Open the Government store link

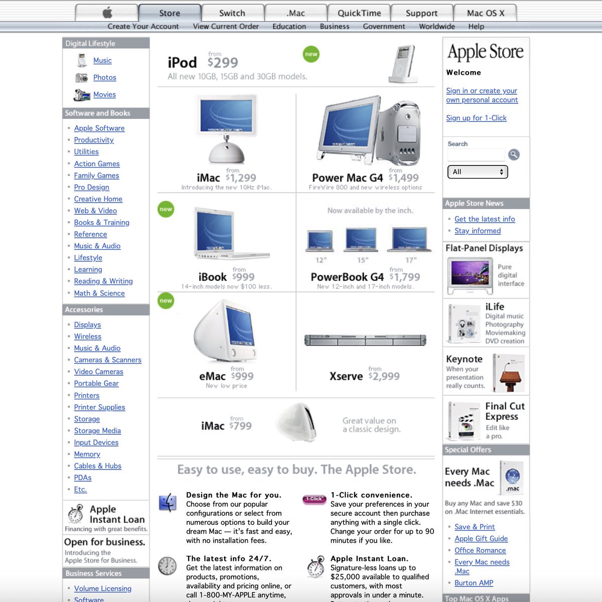click(384, 27)
